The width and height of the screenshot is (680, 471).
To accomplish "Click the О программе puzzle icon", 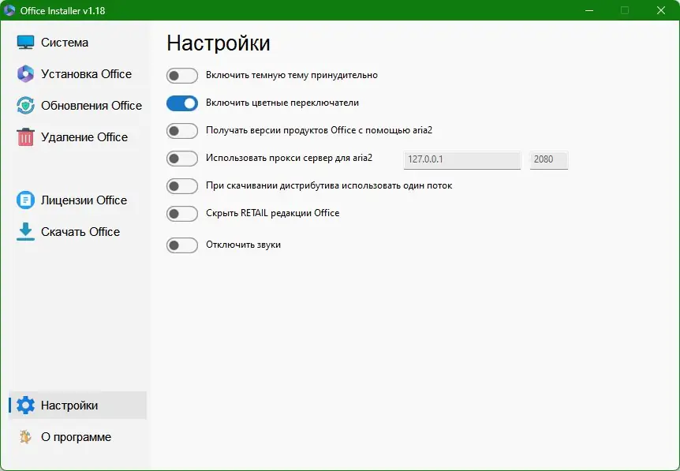I will [x=24, y=436].
